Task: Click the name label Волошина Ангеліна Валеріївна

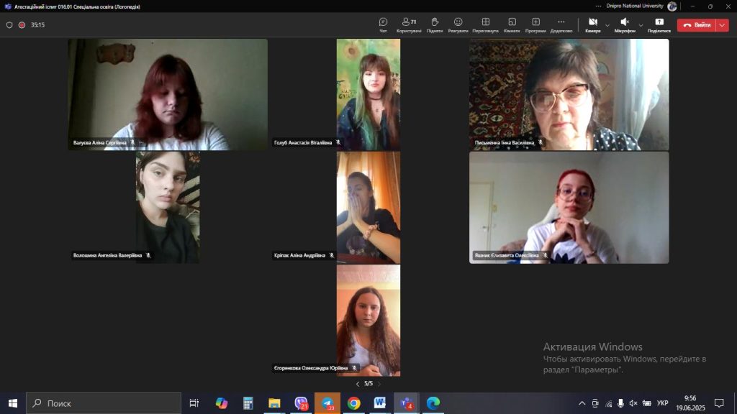Action: 108,256
